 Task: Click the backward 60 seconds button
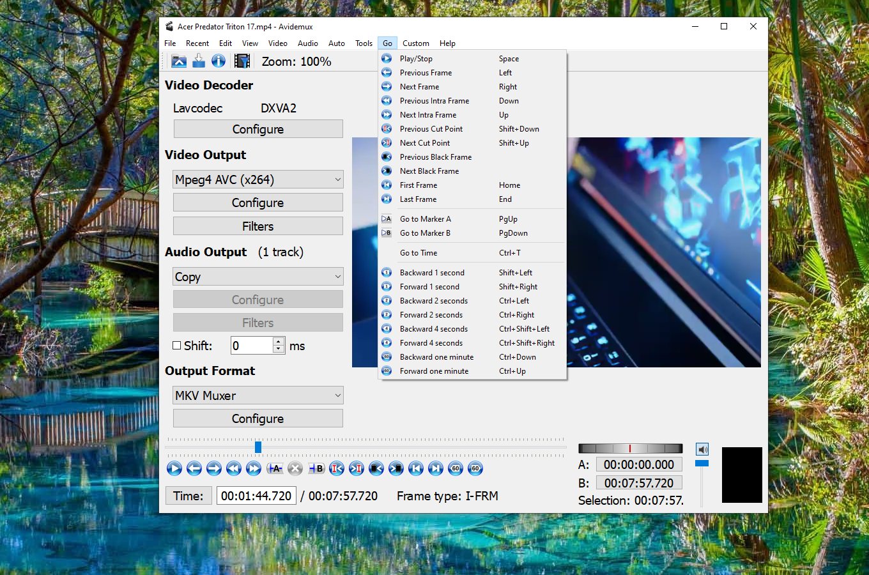pos(456,468)
